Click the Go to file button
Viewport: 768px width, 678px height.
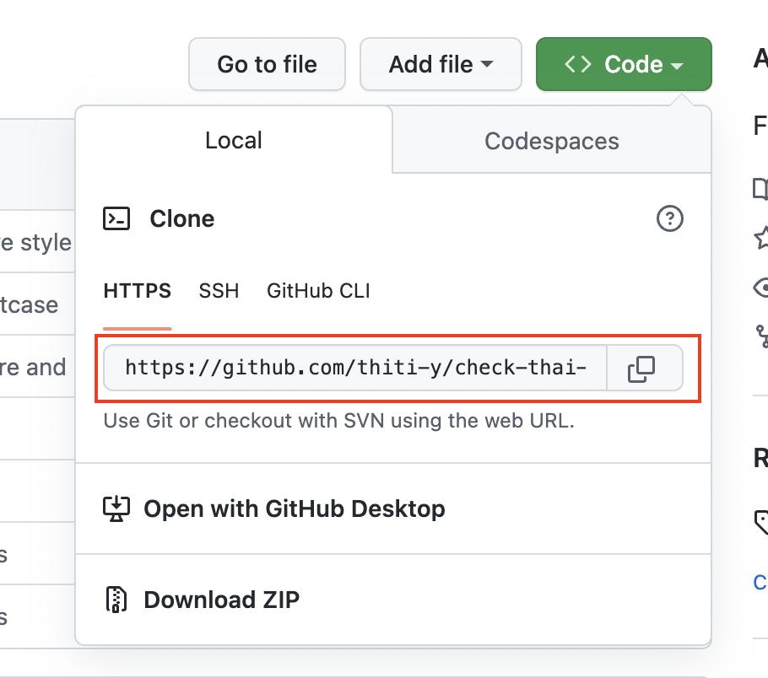267,64
